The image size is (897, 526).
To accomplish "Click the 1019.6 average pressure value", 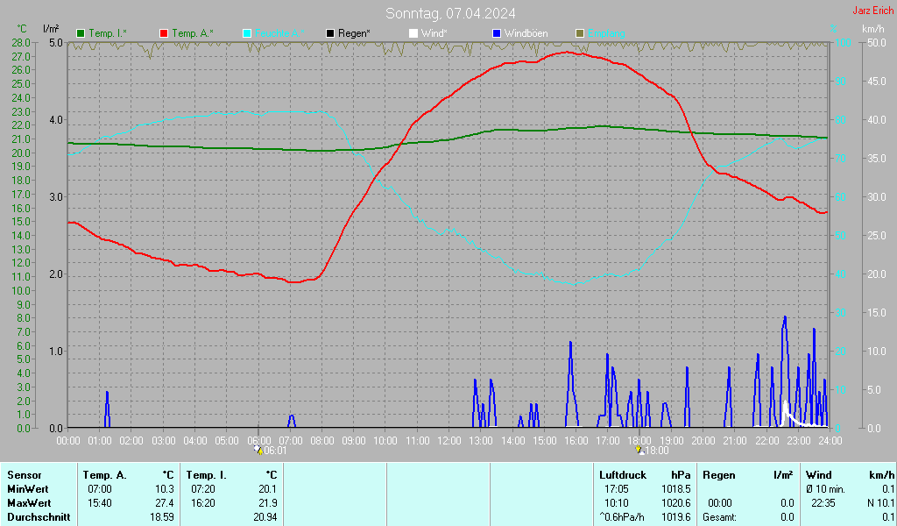I will pos(676,517).
